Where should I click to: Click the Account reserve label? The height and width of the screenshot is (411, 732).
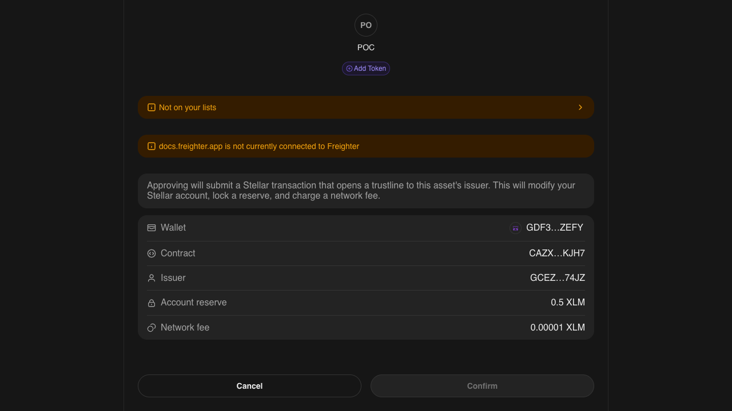[194, 303]
